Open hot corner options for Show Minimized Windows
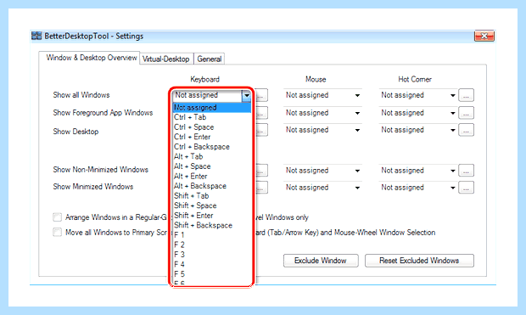Viewport: 526px width, 315px height. click(x=466, y=188)
